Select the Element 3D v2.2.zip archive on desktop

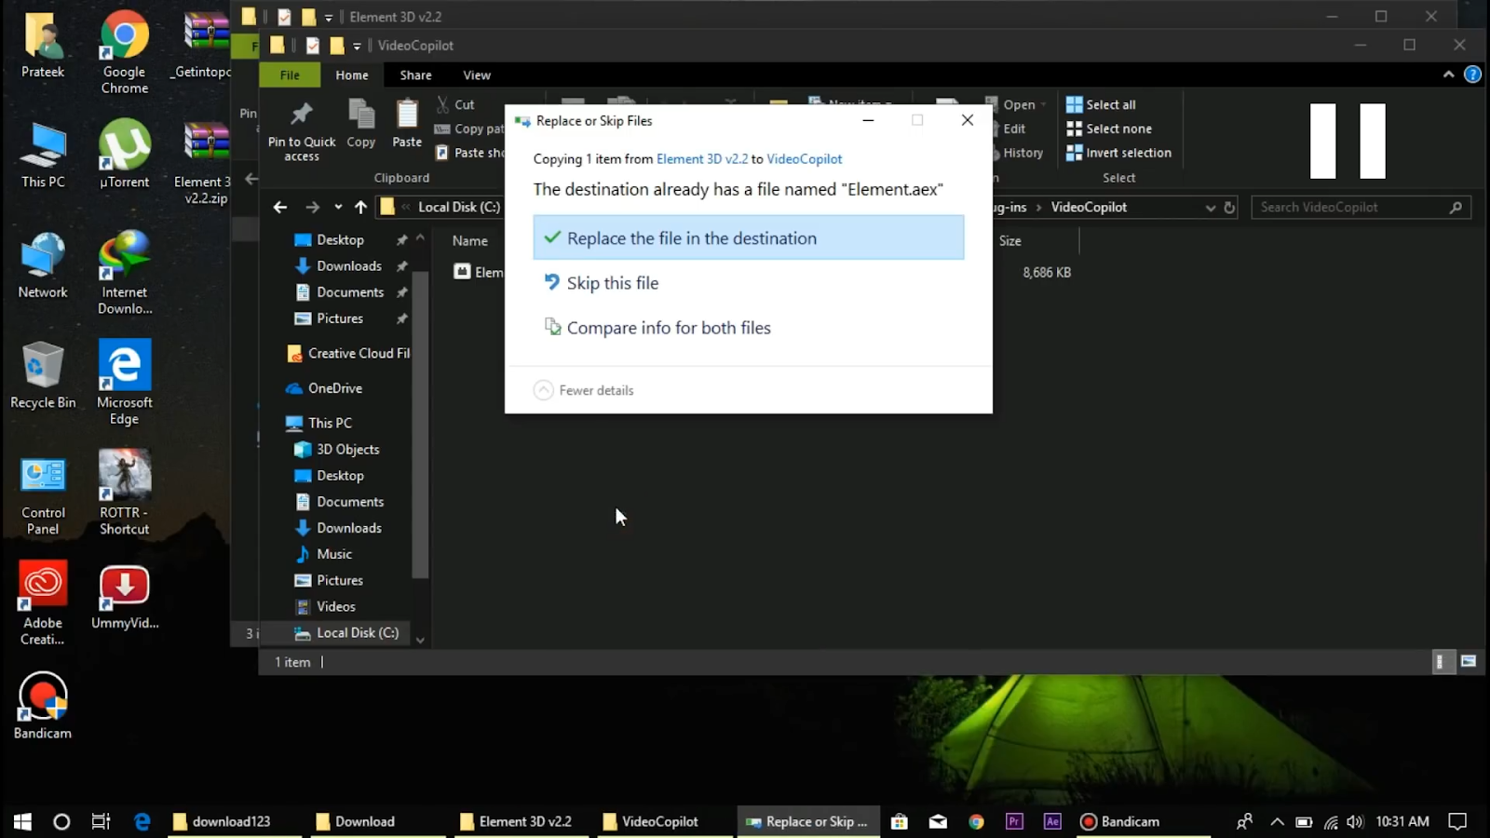pos(206,162)
